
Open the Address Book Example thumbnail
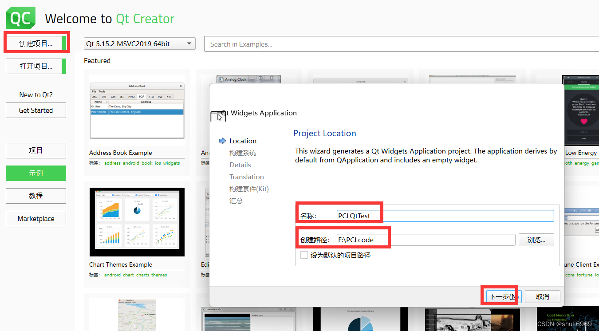(x=137, y=110)
